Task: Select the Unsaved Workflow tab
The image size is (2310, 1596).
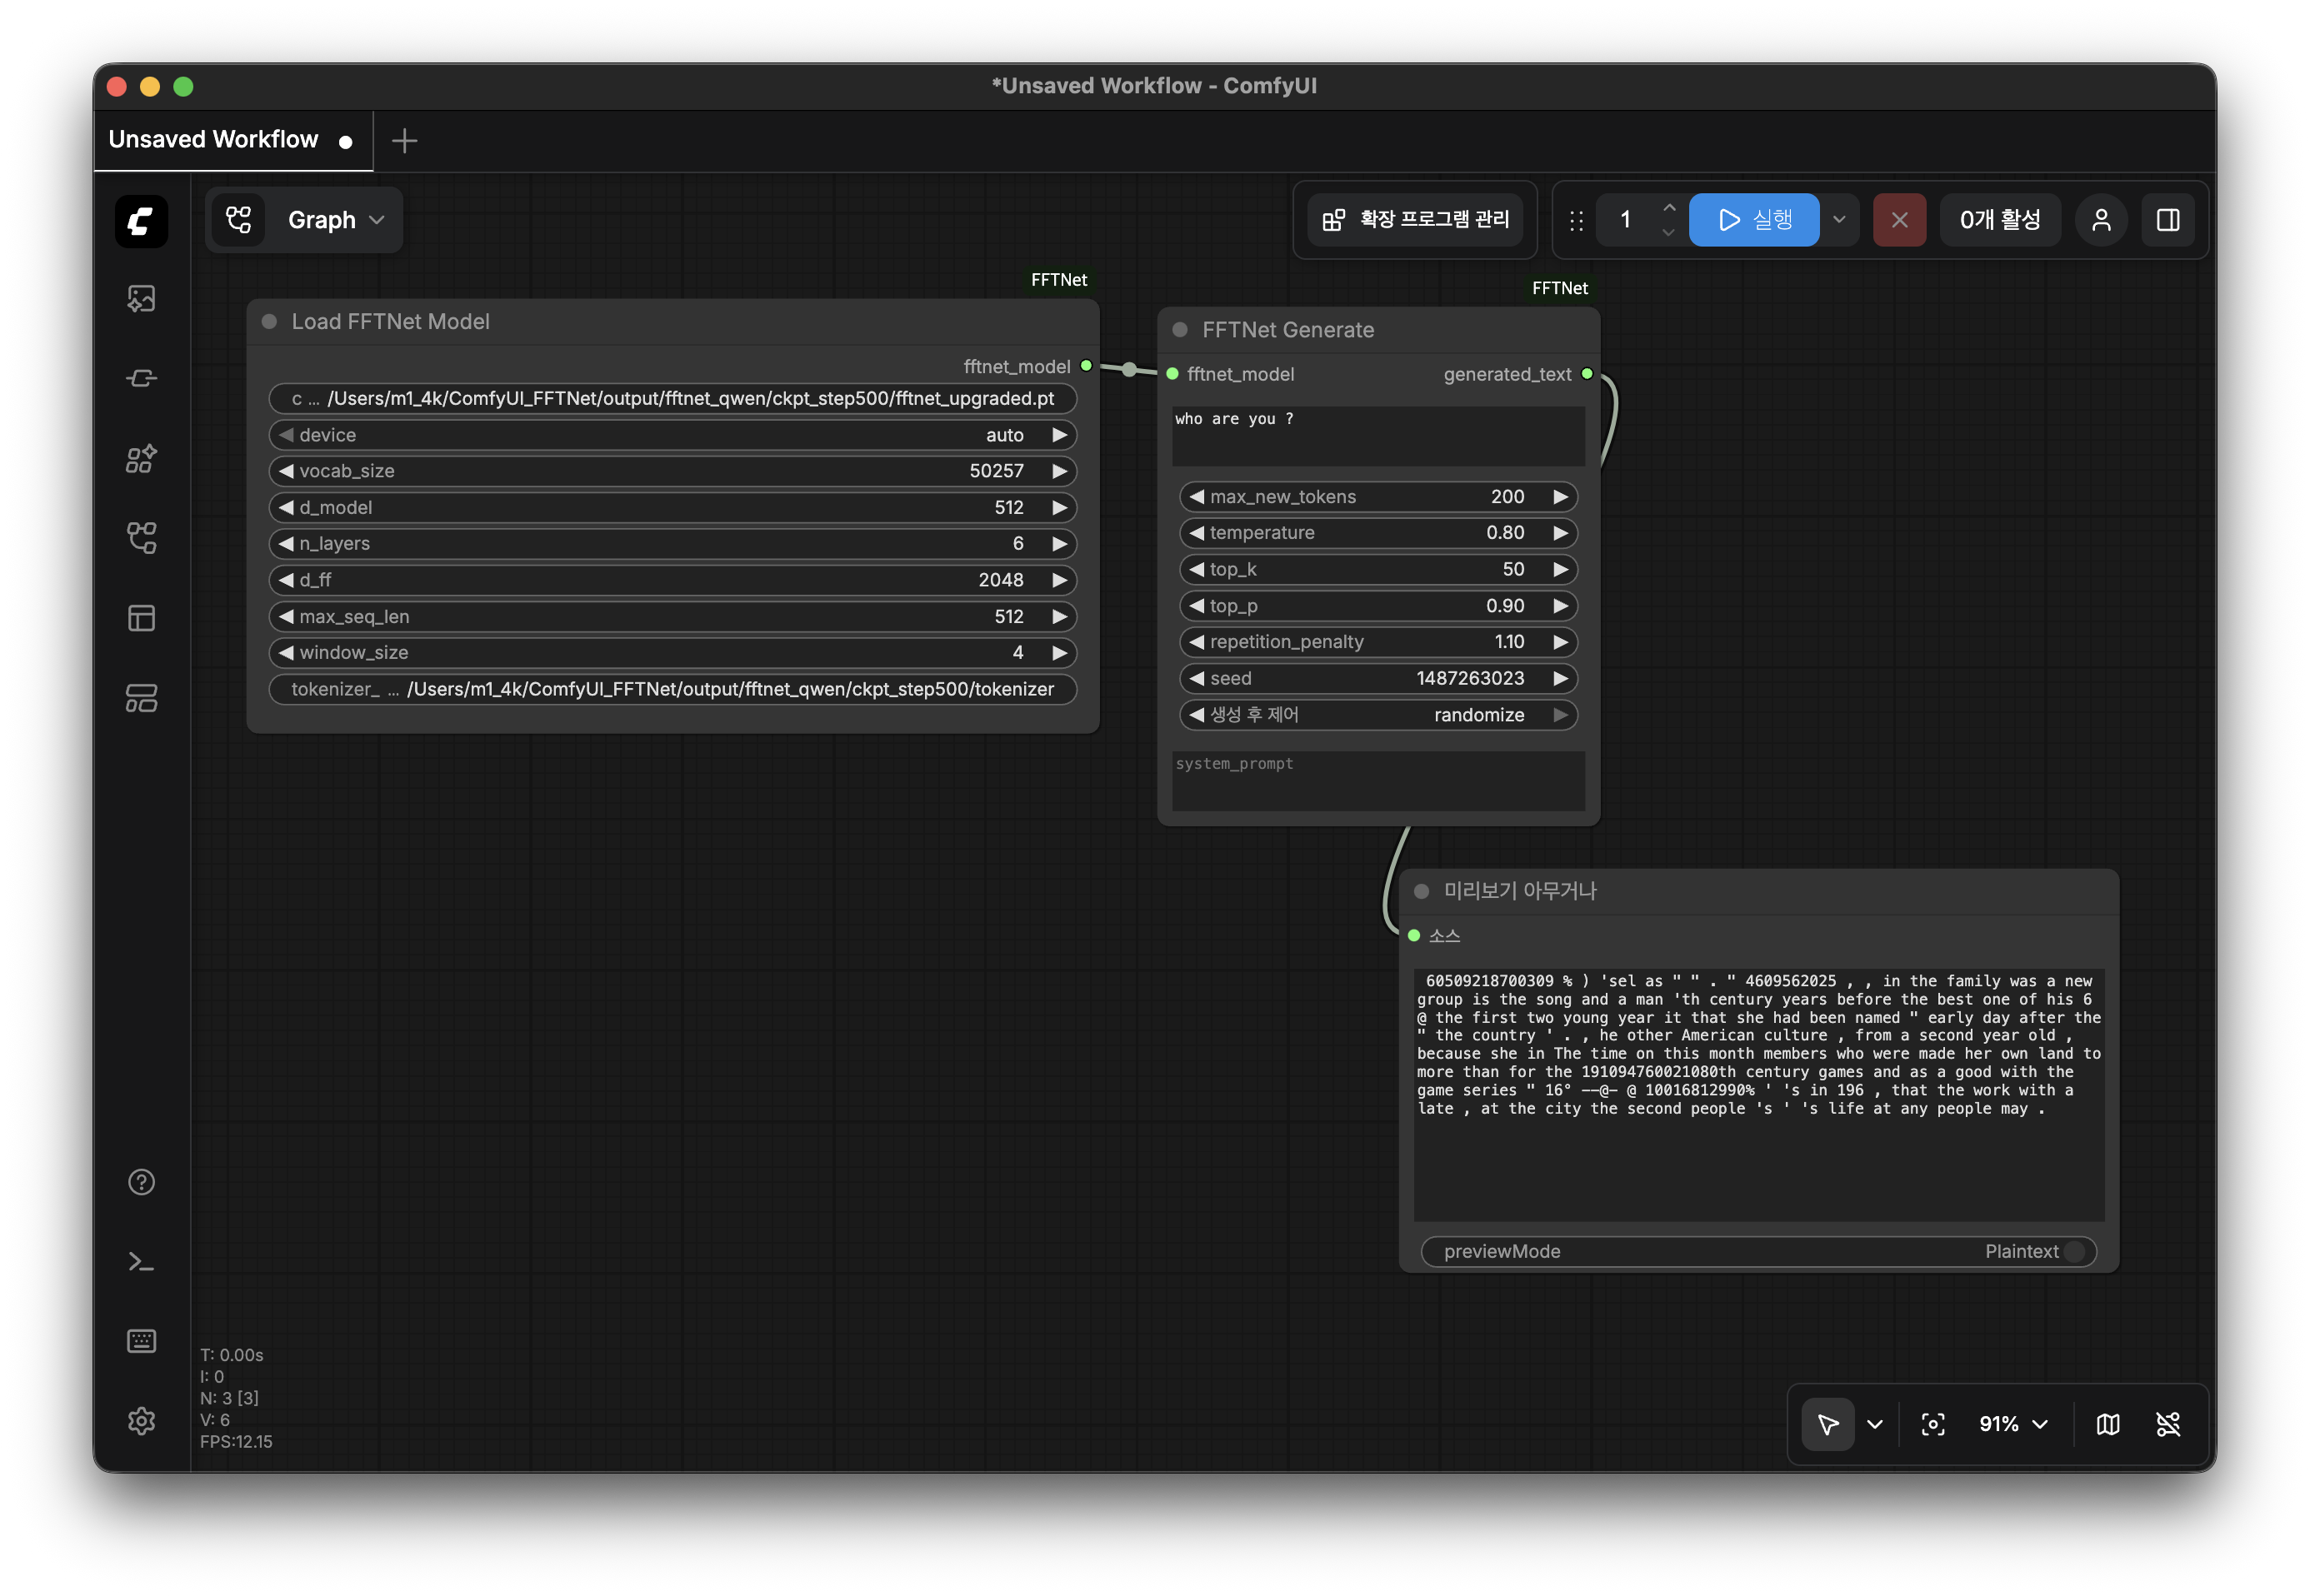Action: tap(232, 140)
